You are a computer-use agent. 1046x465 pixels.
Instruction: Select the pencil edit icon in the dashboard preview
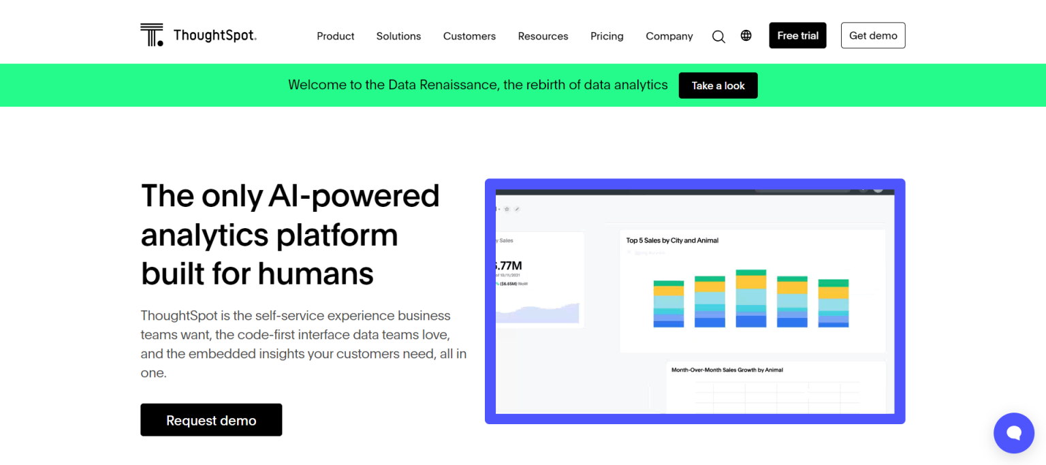[518, 209]
